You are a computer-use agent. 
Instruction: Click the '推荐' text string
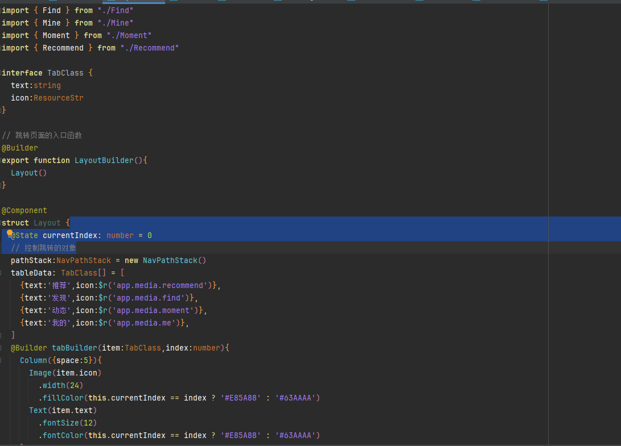click(x=59, y=285)
